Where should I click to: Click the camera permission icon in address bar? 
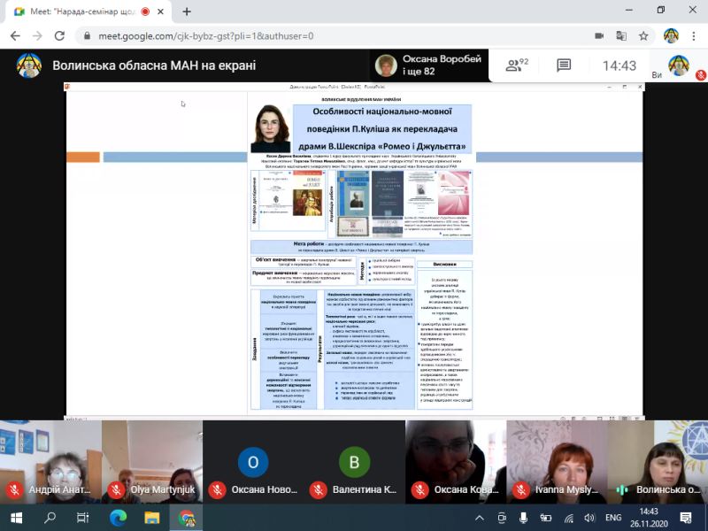click(x=599, y=36)
